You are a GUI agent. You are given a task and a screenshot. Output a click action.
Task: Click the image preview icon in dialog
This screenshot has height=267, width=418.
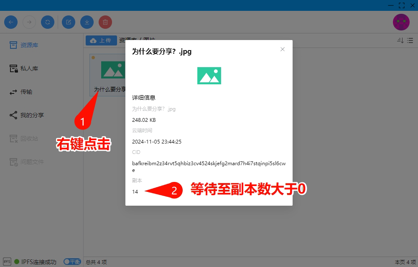click(209, 76)
